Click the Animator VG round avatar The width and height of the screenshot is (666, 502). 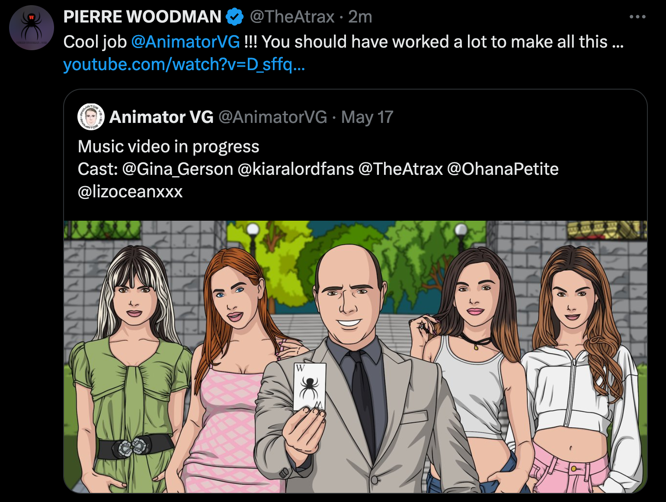click(x=91, y=117)
